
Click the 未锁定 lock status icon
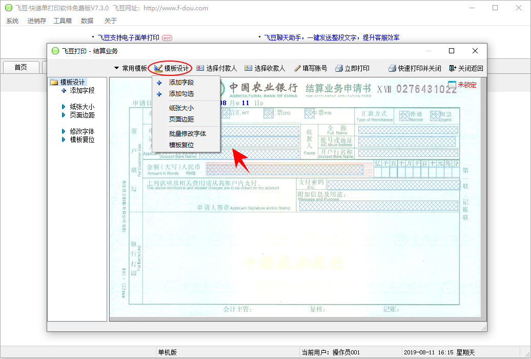tap(452, 85)
